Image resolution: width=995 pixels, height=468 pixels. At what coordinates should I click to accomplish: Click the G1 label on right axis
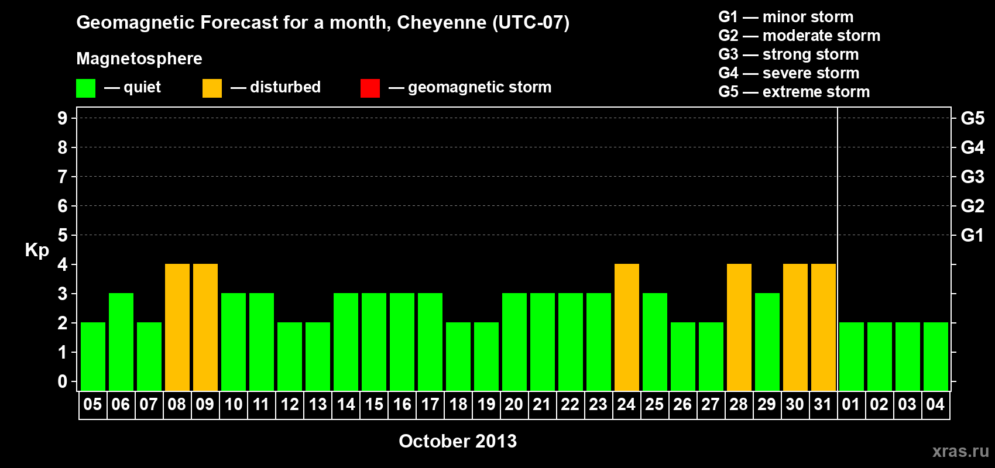coord(973,235)
